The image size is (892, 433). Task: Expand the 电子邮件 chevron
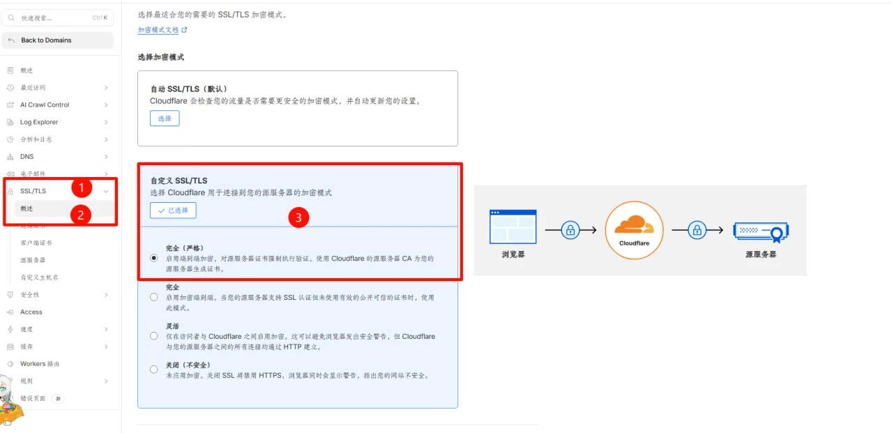[x=106, y=174]
